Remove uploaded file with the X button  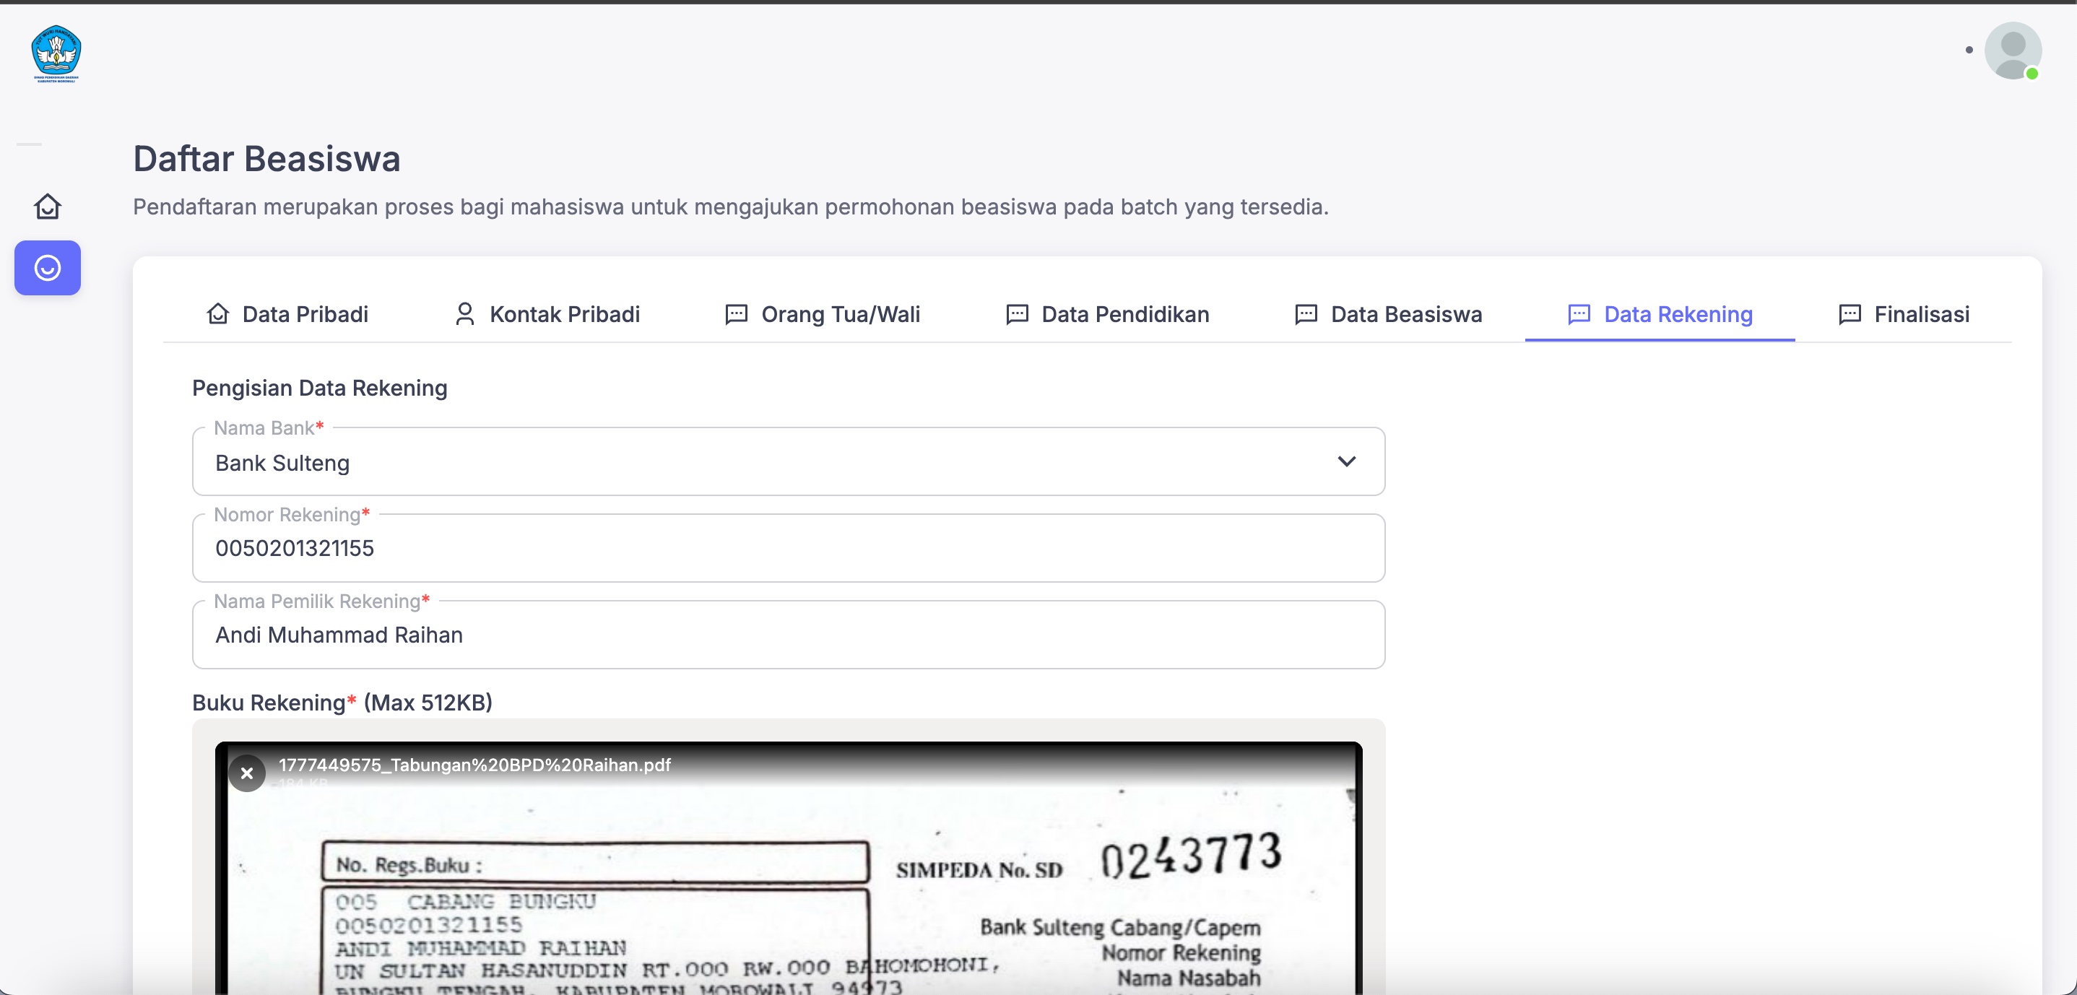tap(247, 773)
